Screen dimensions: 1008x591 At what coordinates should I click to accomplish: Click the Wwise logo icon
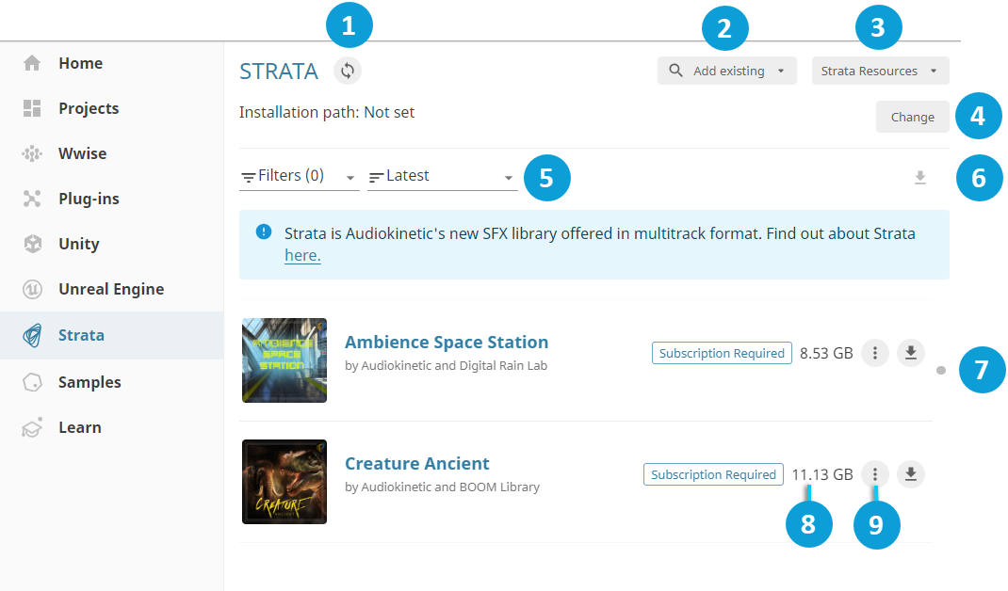(x=32, y=153)
